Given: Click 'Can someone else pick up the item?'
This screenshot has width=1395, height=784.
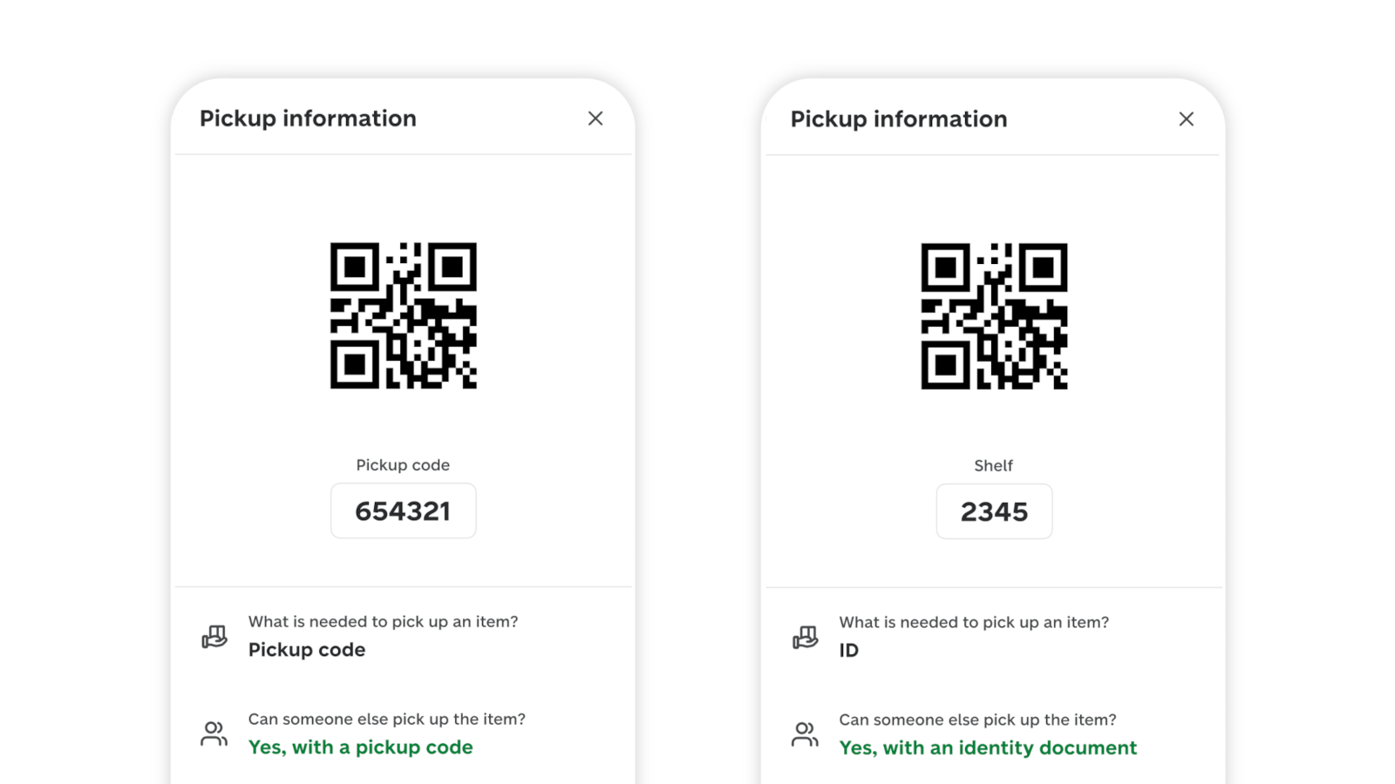Looking at the screenshot, I should [x=386, y=719].
